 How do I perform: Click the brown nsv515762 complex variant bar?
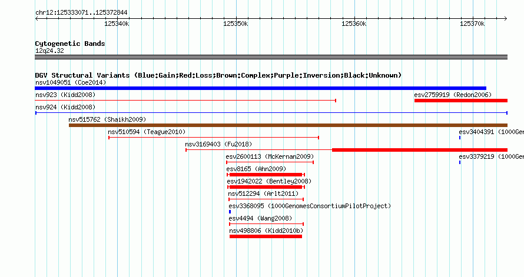(x=288, y=125)
